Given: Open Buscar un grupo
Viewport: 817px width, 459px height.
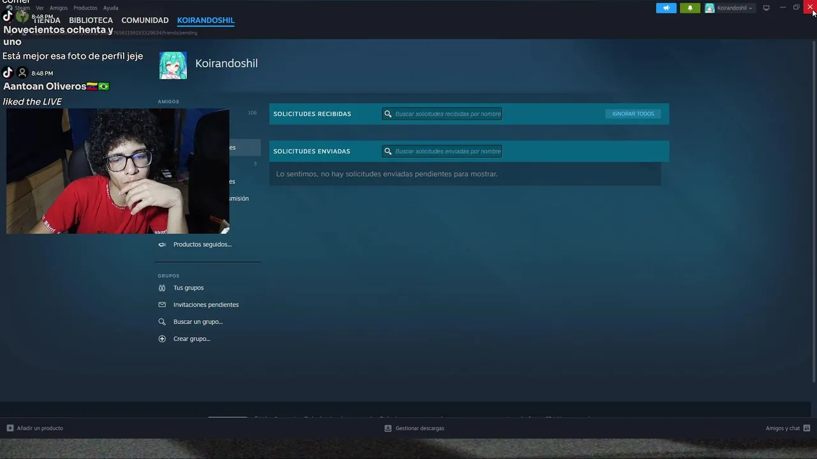Looking at the screenshot, I should (x=198, y=322).
